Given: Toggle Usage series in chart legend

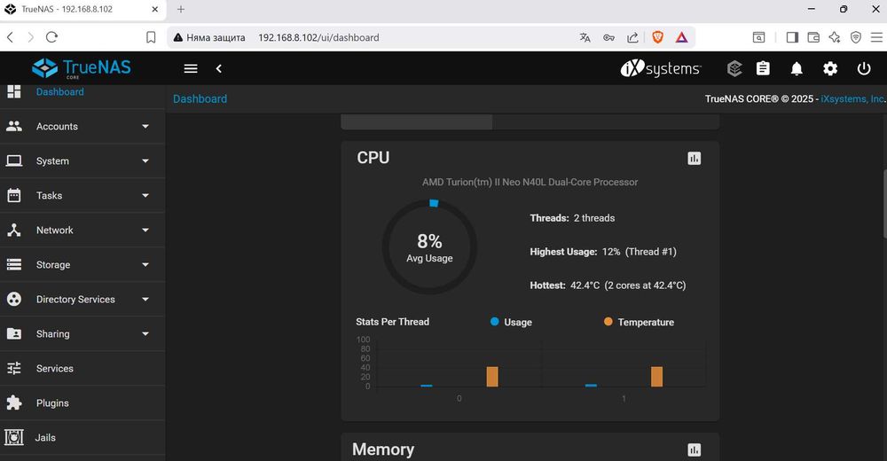Looking at the screenshot, I should coord(511,322).
